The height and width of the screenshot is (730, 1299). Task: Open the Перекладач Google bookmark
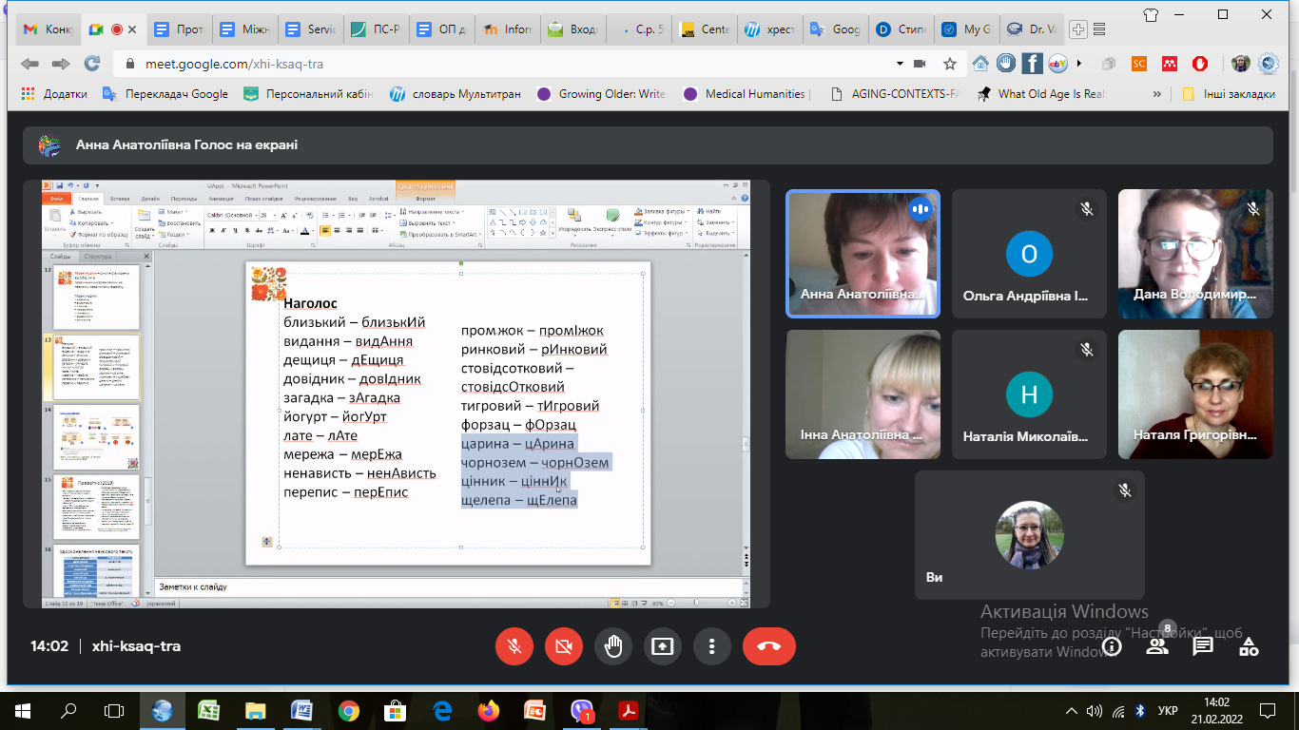tap(165, 94)
